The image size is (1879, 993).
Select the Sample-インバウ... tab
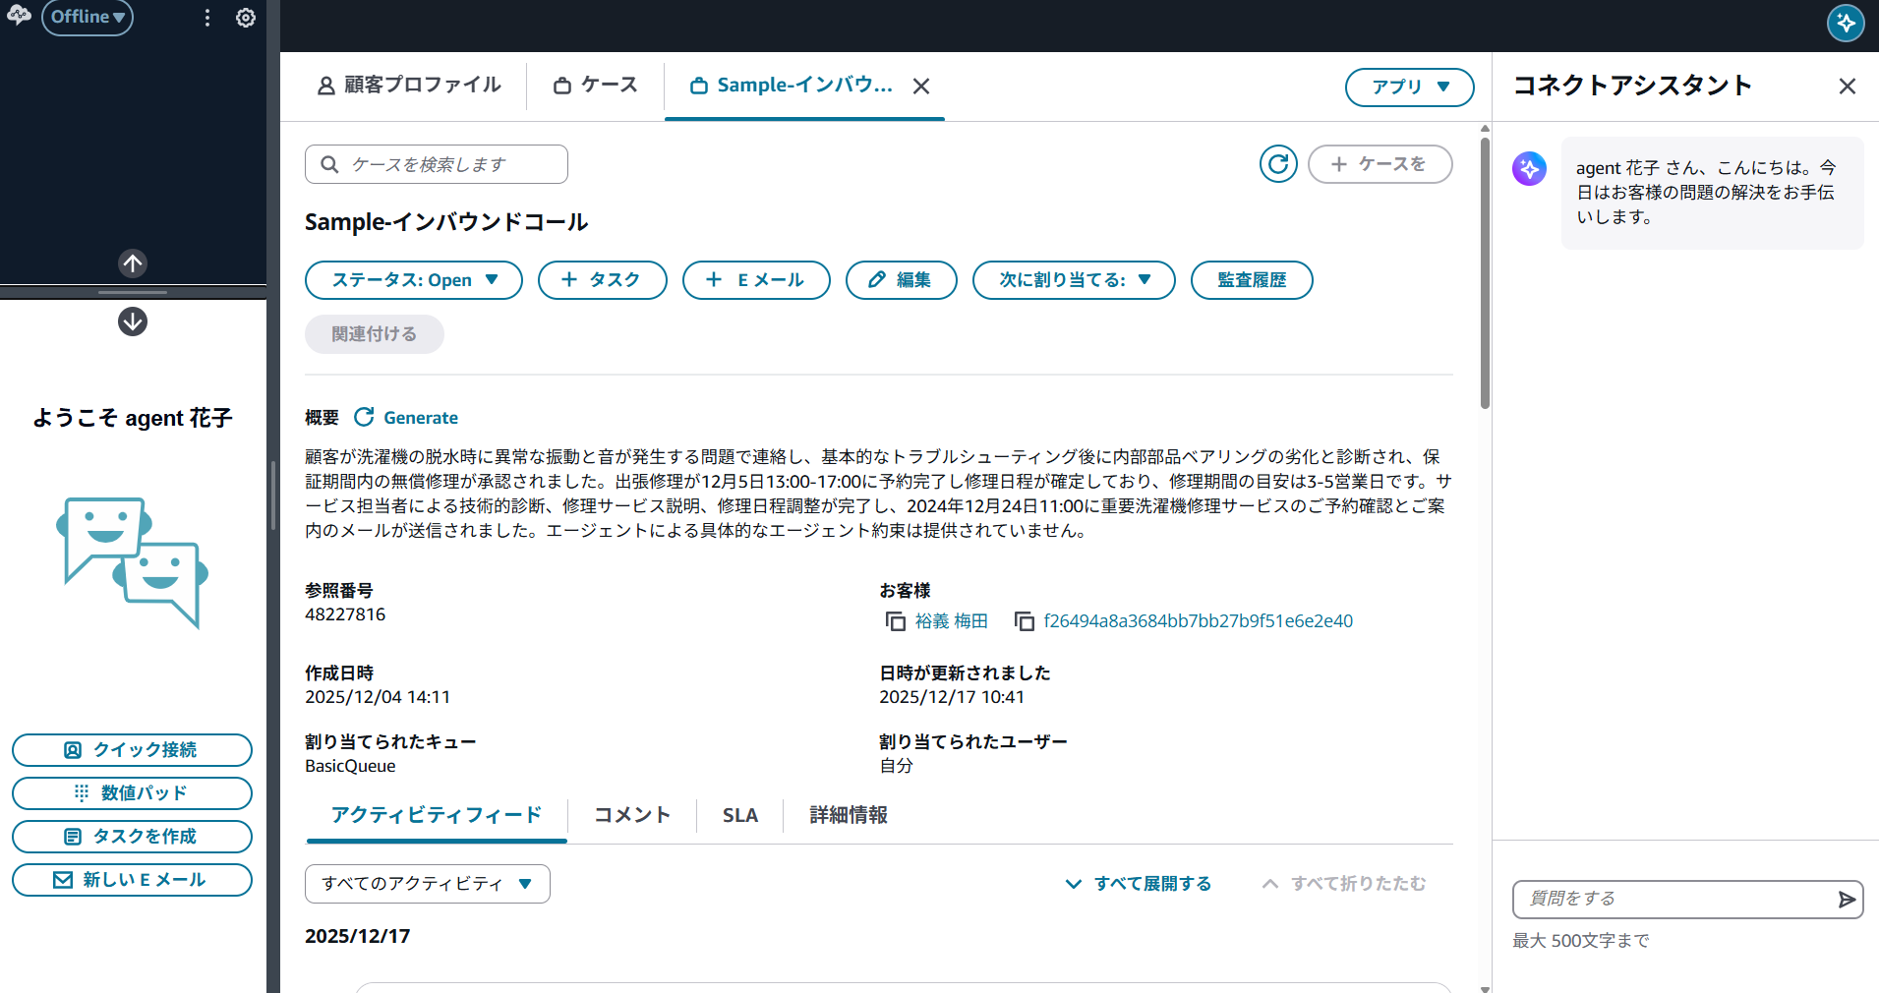(791, 86)
